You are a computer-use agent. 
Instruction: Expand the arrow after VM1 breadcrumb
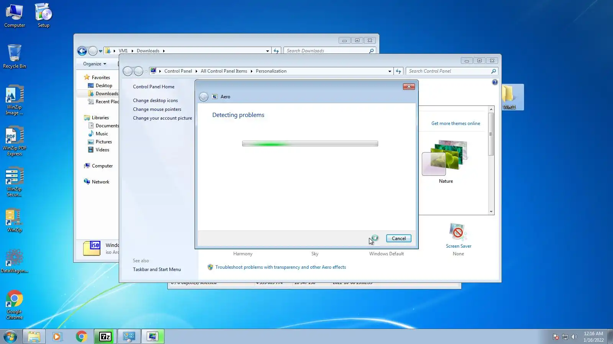[x=132, y=51]
